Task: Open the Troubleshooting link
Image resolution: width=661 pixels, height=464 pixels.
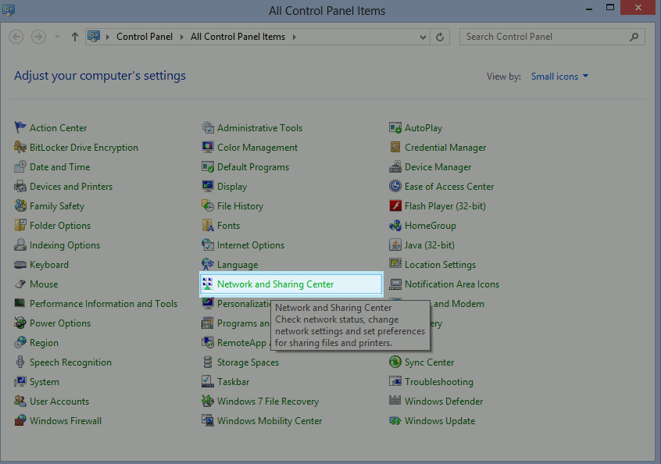Action: (x=438, y=382)
